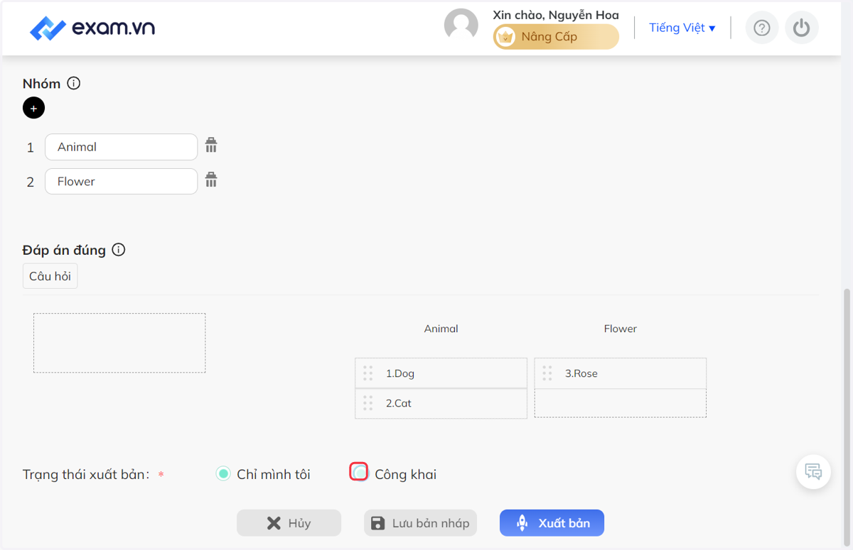Click the Animal group name field

point(121,147)
